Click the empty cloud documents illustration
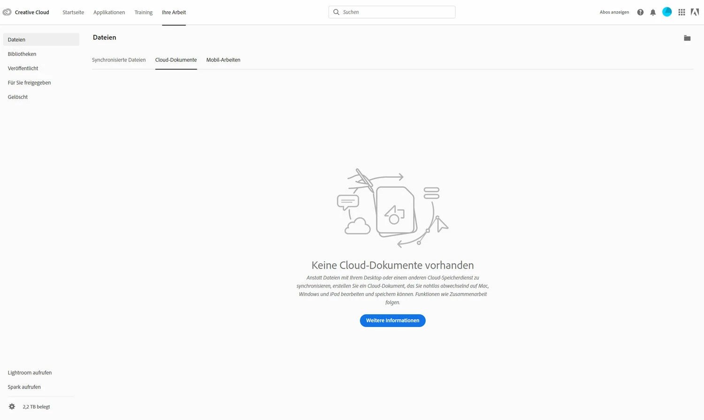 click(393, 208)
